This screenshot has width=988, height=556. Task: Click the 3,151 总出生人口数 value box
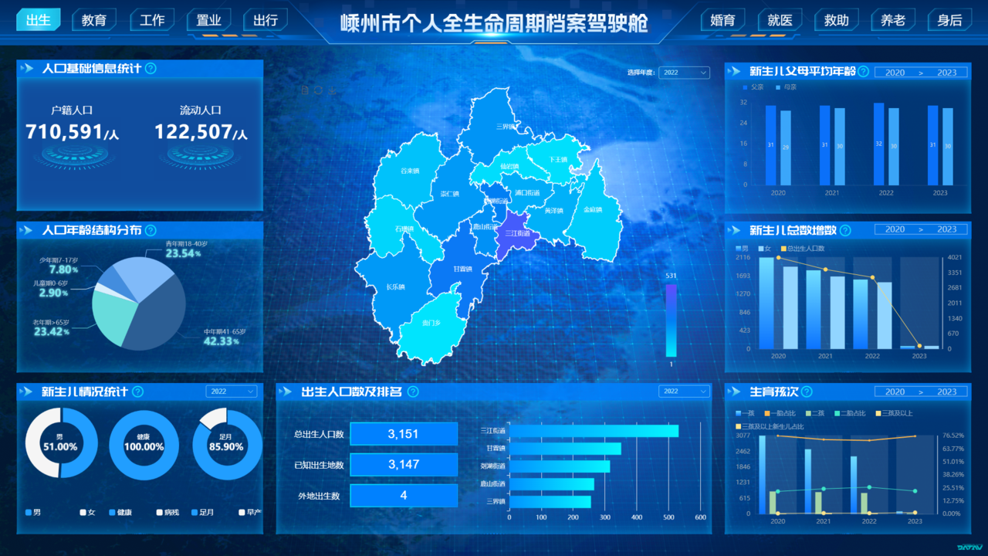[x=404, y=434]
